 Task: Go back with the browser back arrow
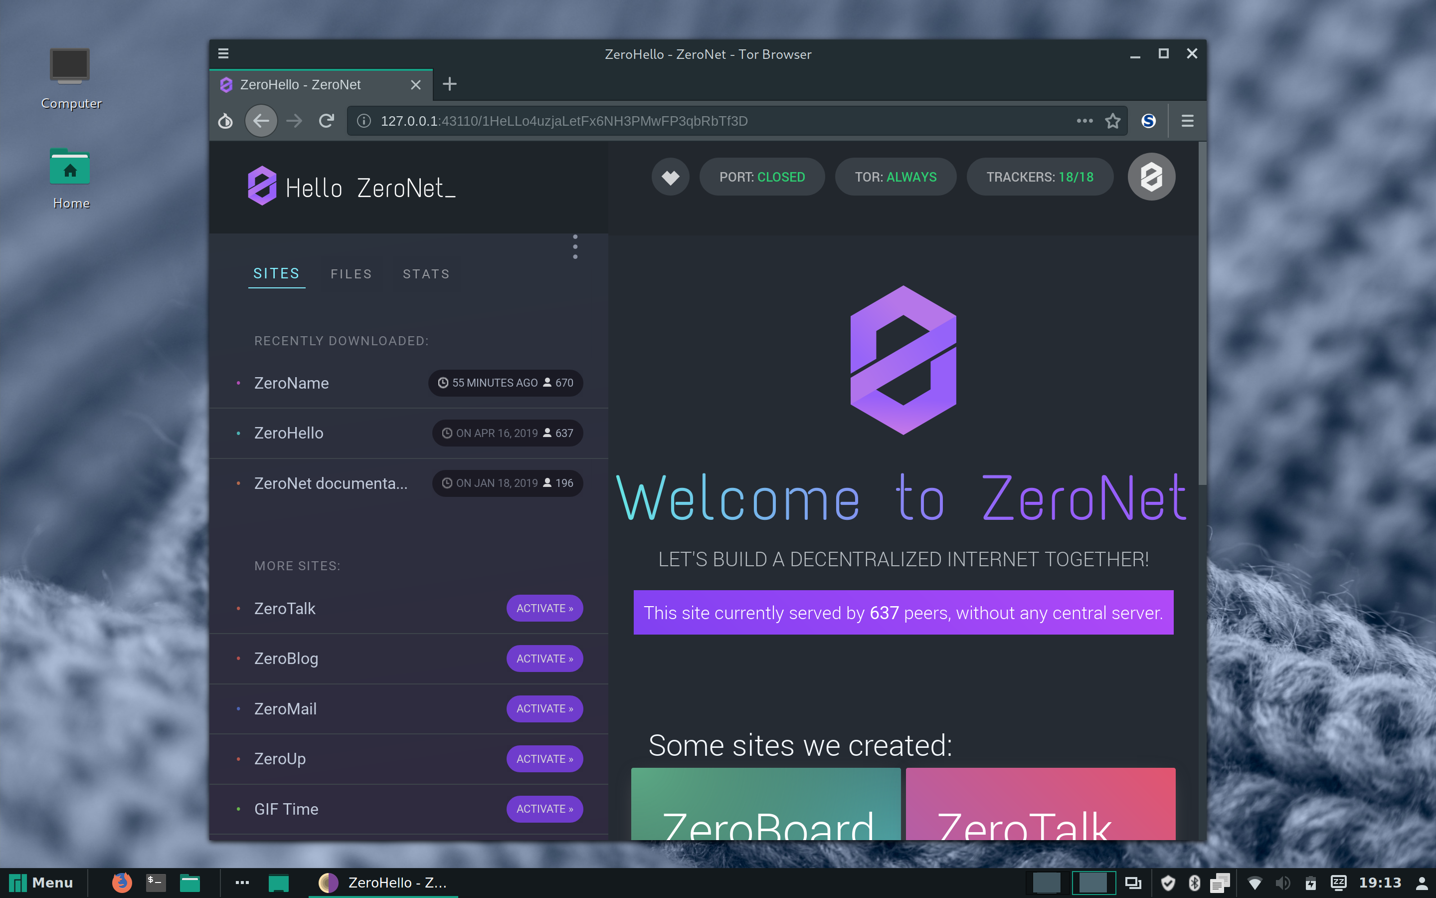tap(261, 121)
